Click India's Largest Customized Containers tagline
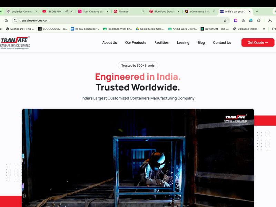 click(x=138, y=98)
